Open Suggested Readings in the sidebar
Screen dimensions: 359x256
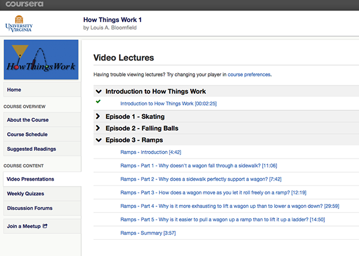pos(32,149)
